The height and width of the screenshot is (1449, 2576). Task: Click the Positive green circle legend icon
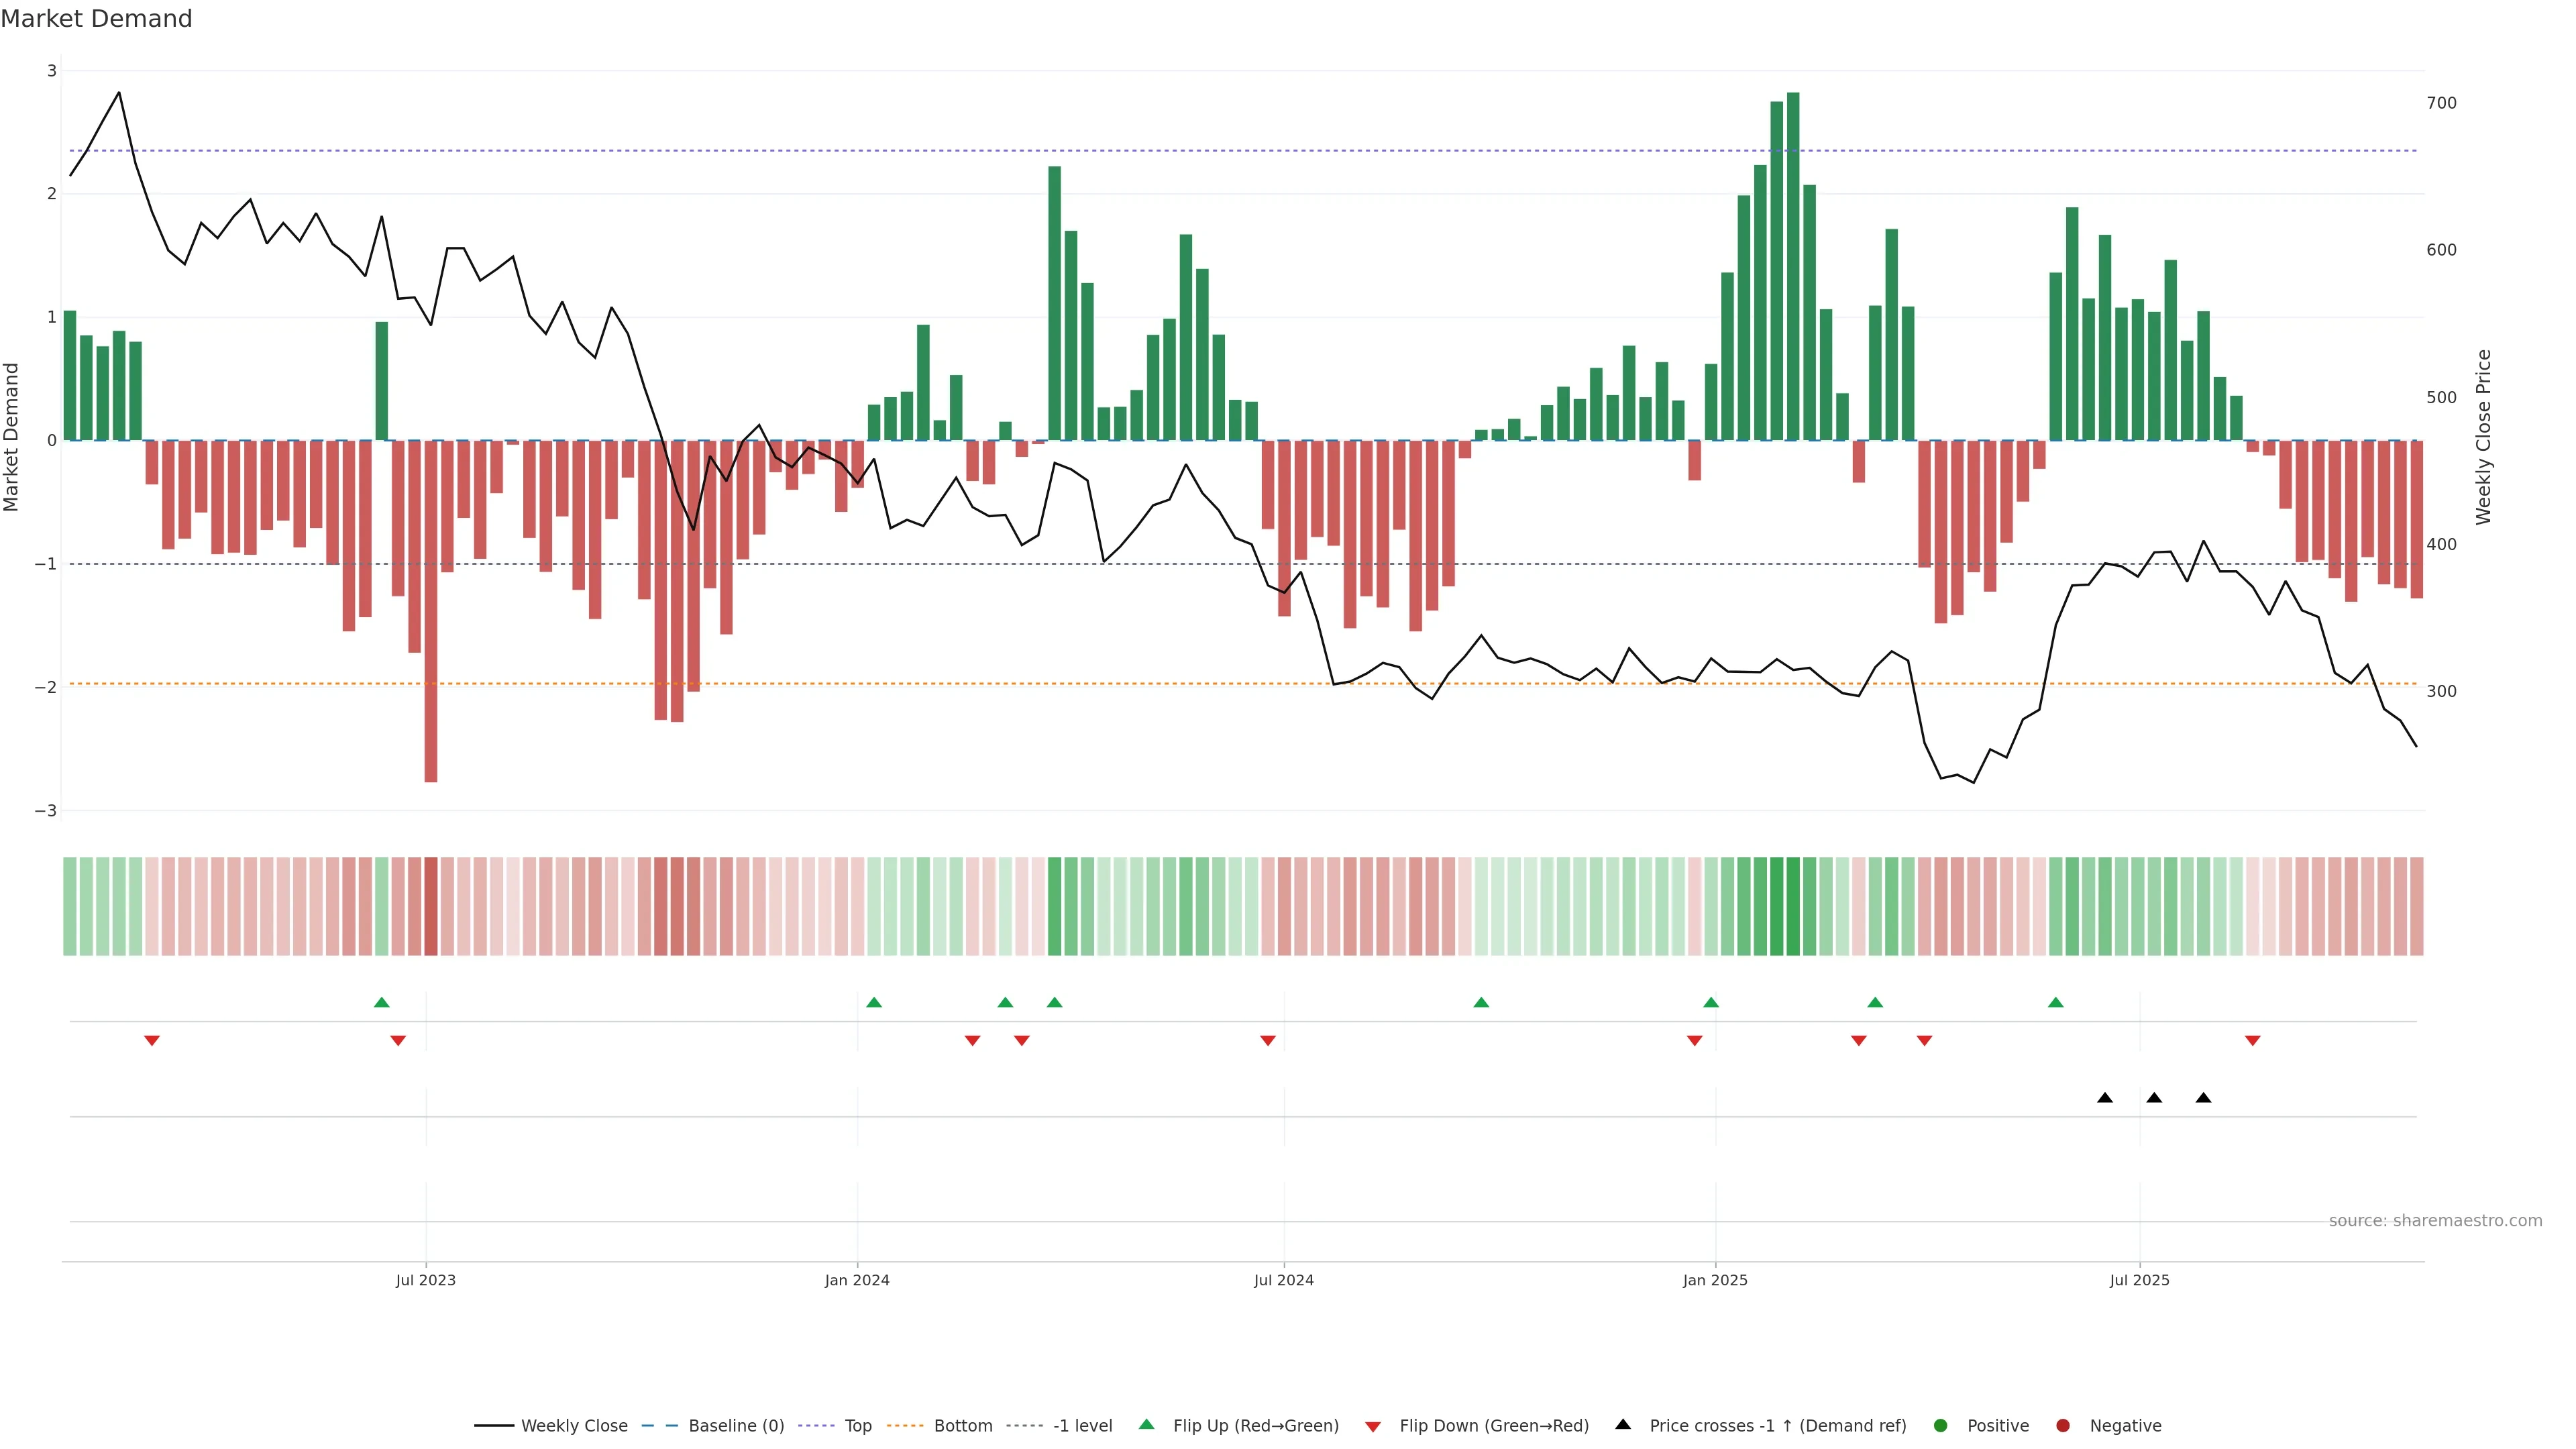(x=1941, y=1426)
